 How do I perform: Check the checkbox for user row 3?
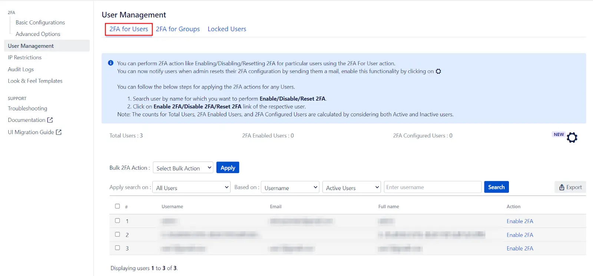click(117, 248)
